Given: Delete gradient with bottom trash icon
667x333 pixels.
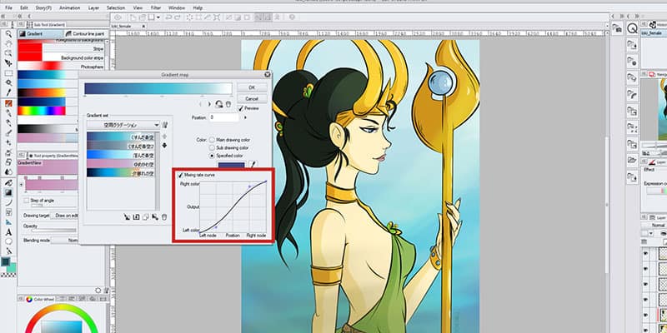Looking at the screenshot, I should [x=164, y=217].
